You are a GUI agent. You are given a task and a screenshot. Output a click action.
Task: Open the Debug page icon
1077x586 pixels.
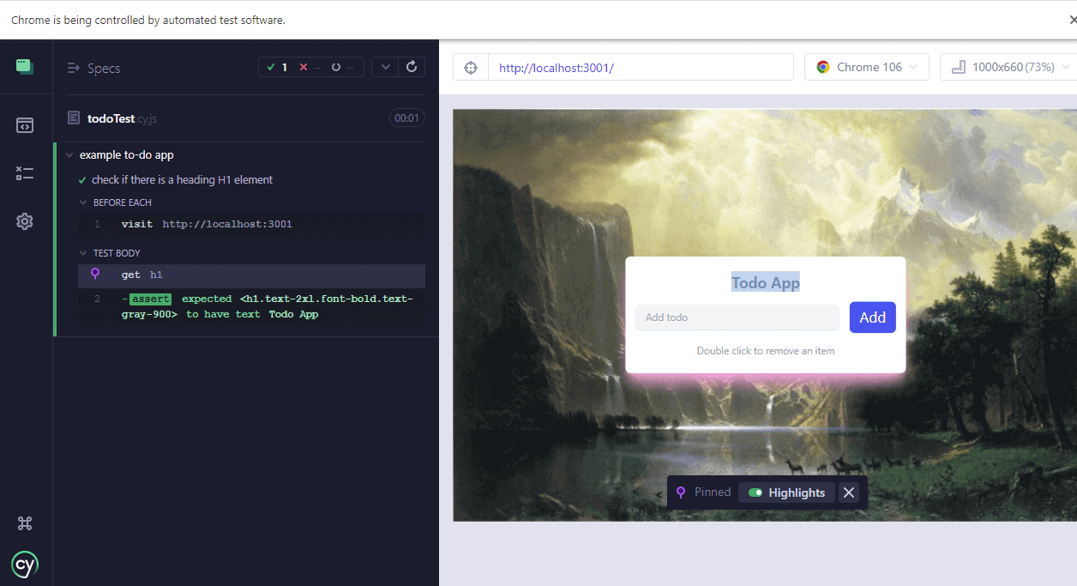coord(25,173)
